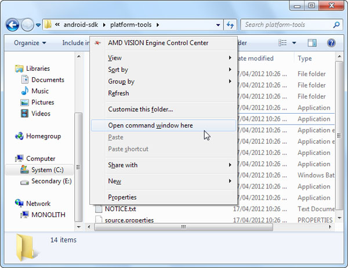
Task: Click the NOTICE.txt document icon
Action: tap(99, 209)
